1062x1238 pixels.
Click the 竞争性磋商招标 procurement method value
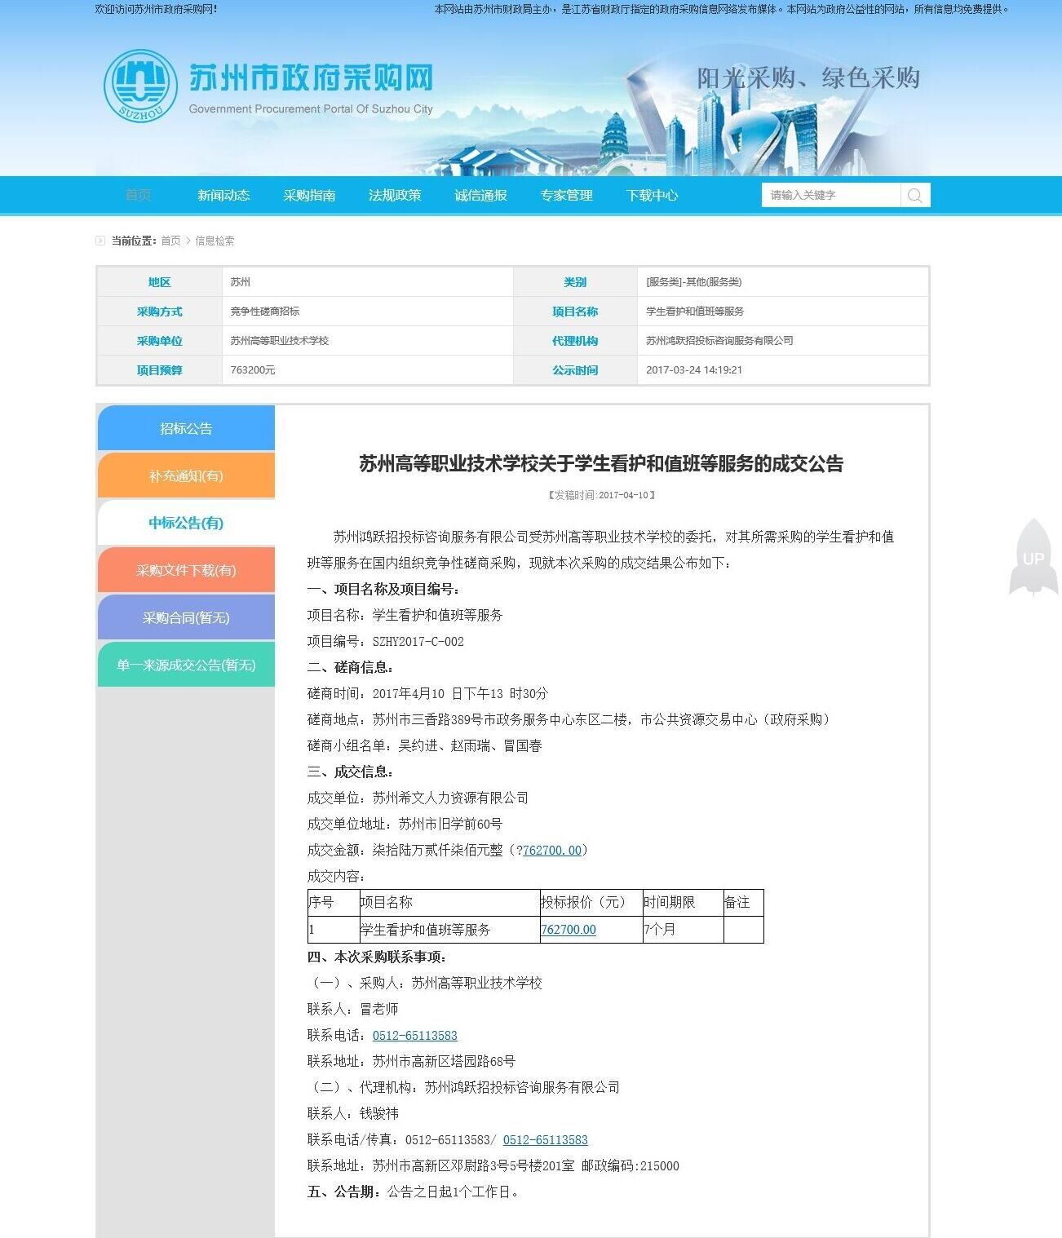pos(265,311)
